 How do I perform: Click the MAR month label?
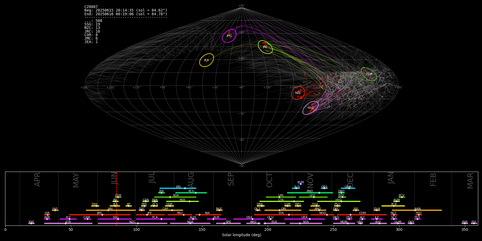470,181
